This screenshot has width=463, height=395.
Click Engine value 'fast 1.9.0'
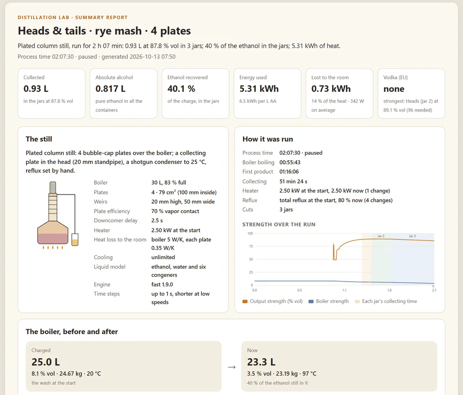click(x=162, y=284)
